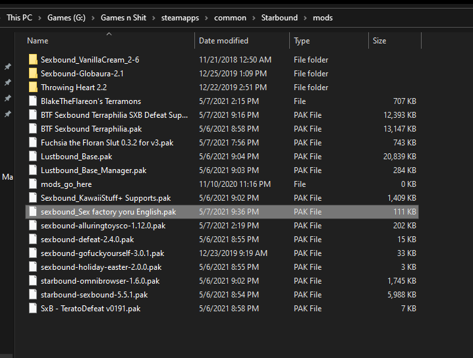Click 20,839 KB size value
The height and width of the screenshot is (358, 473).
[400, 157]
